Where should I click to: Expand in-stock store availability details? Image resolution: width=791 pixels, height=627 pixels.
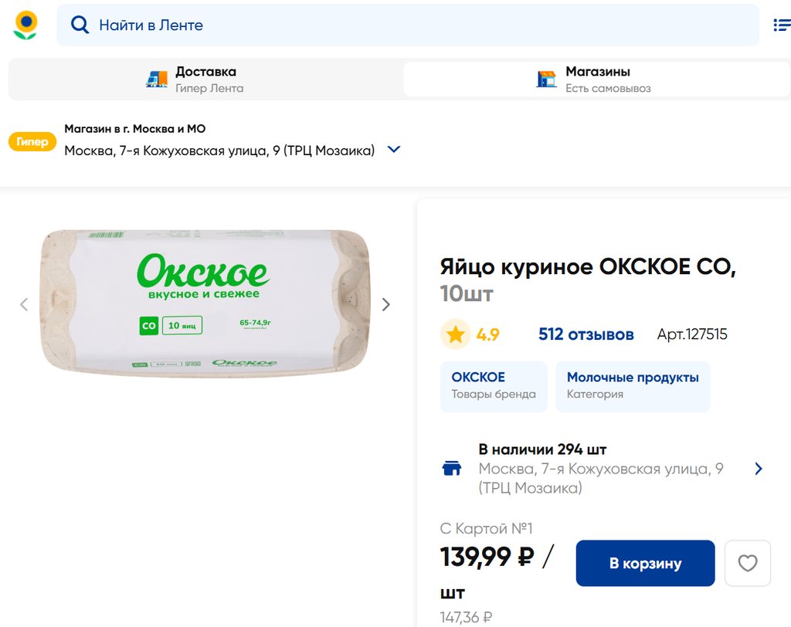coord(758,469)
